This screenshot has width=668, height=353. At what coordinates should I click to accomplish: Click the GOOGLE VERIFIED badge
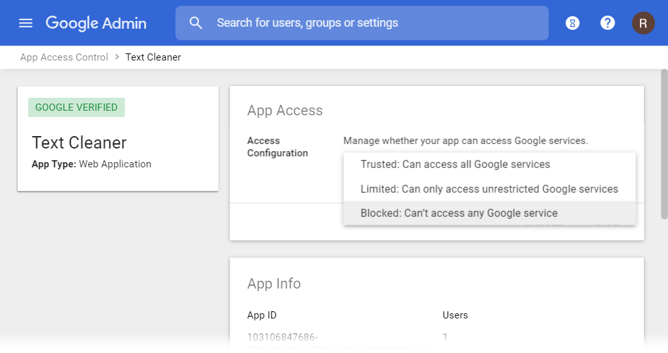point(76,107)
